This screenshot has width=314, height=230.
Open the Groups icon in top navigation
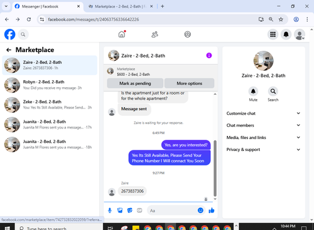coord(187,34)
